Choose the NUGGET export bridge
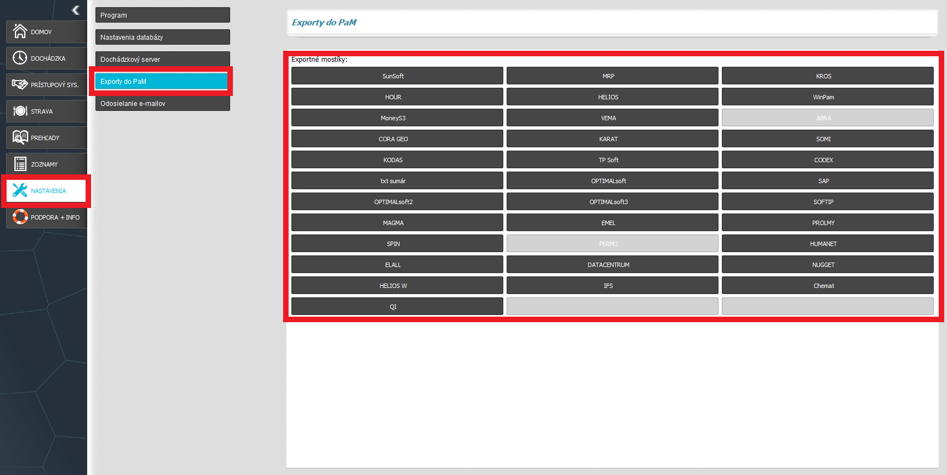This screenshot has height=475, width=947. [828, 264]
